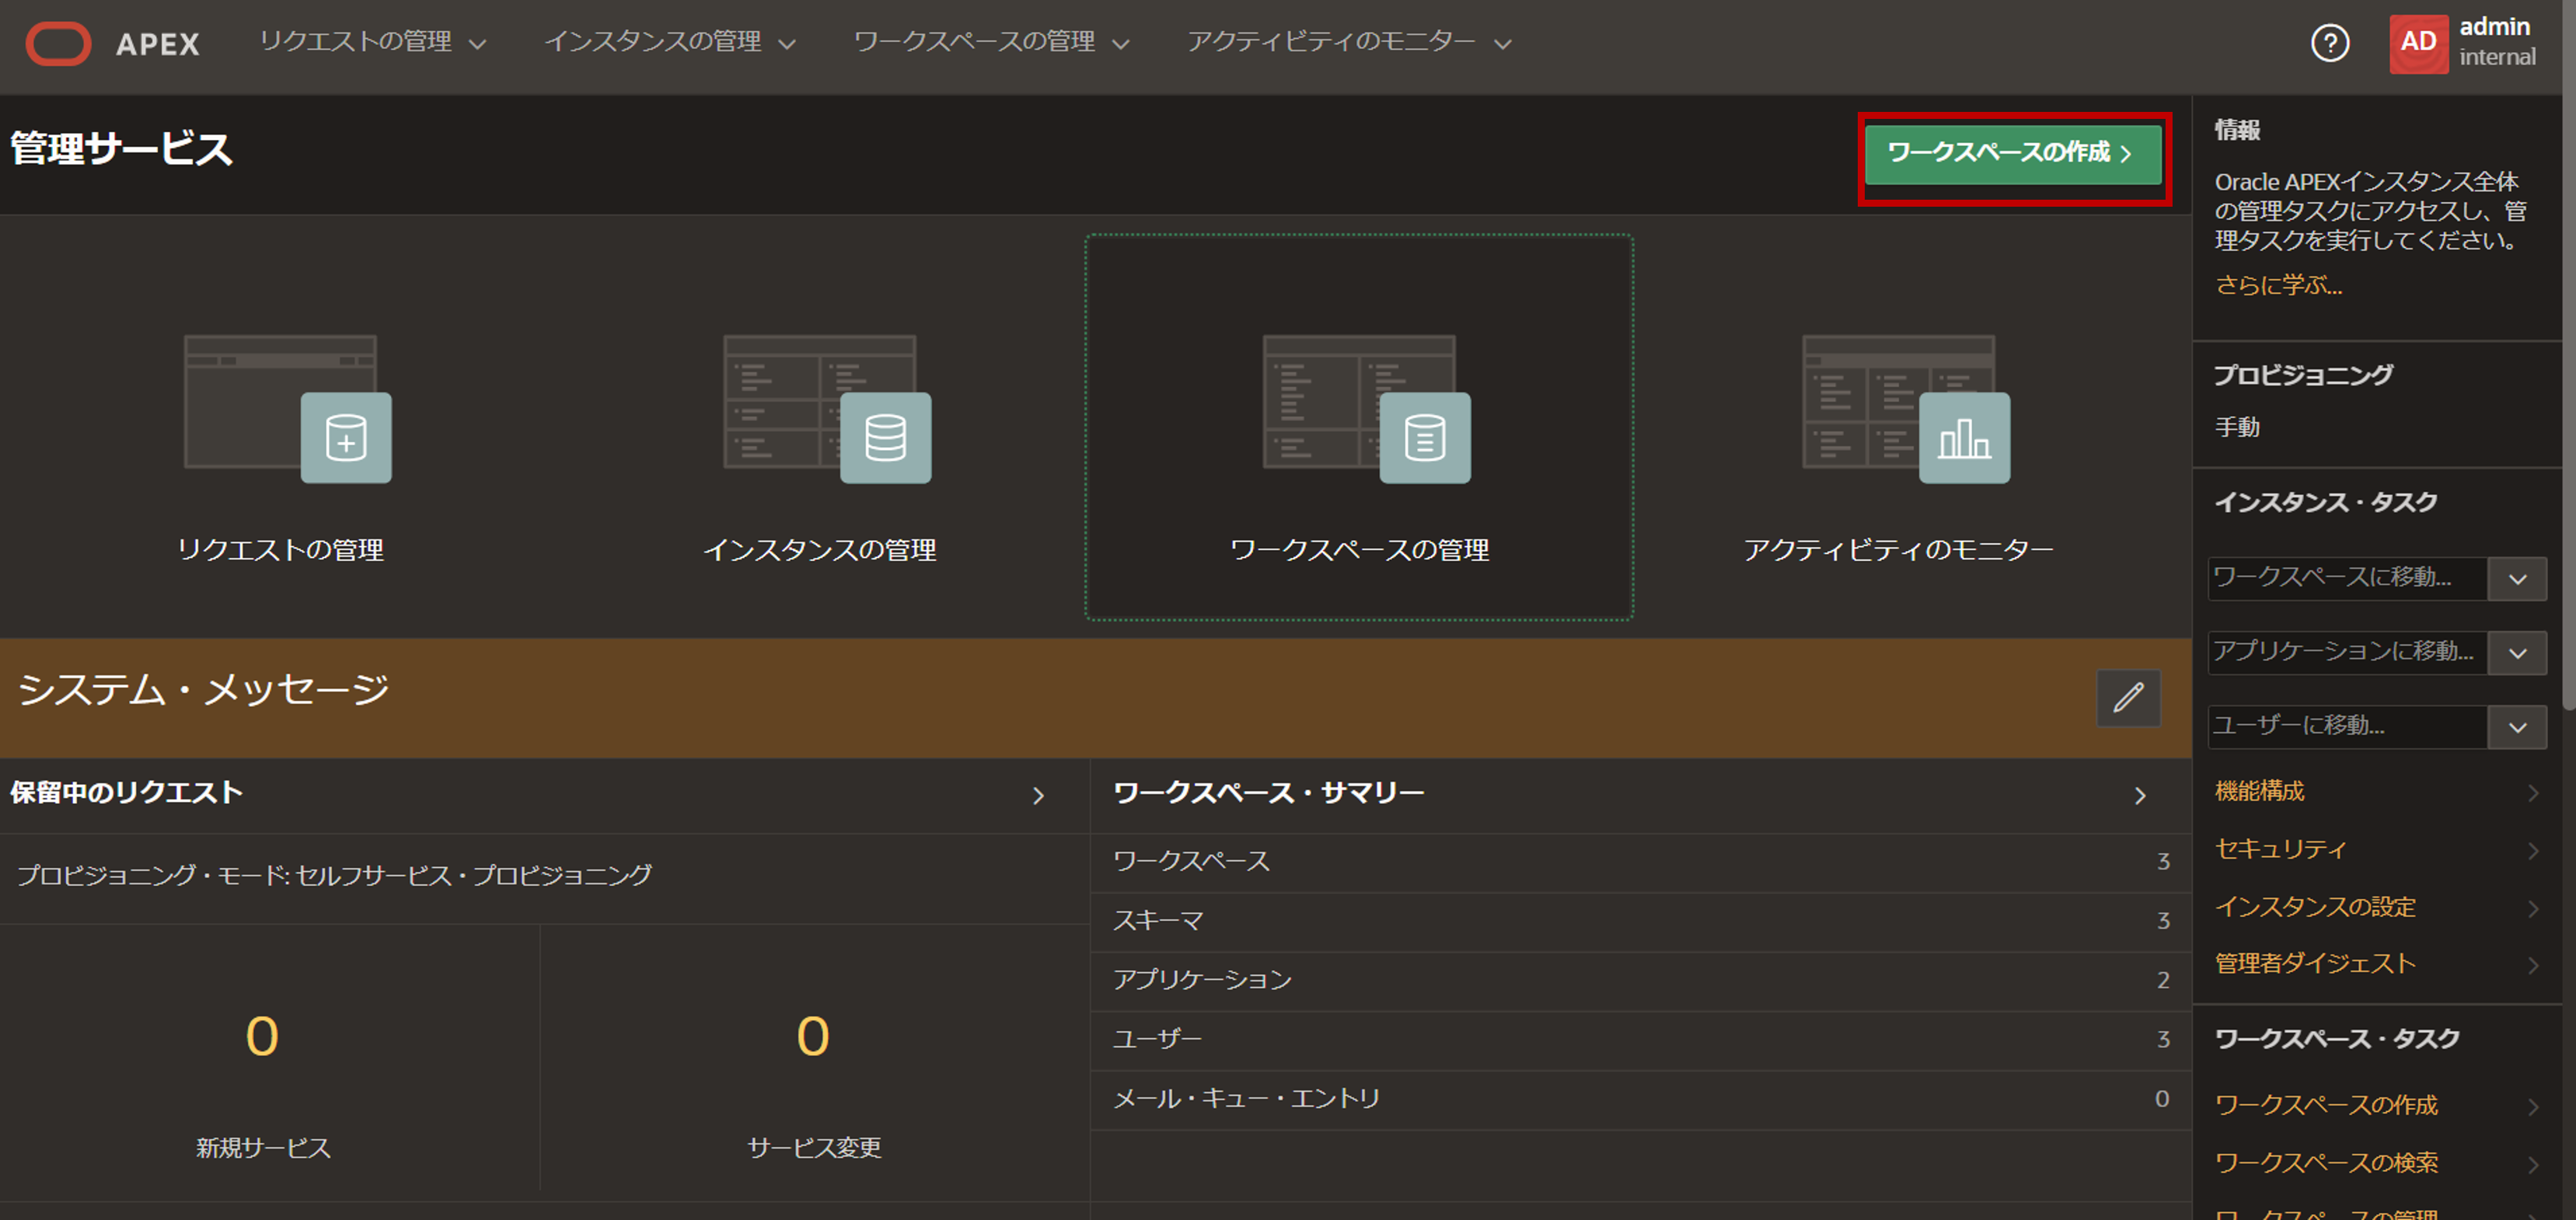The image size is (2576, 1220).
Task: Click the AD admin avatar icon
Action: [x=2419, y=43]
